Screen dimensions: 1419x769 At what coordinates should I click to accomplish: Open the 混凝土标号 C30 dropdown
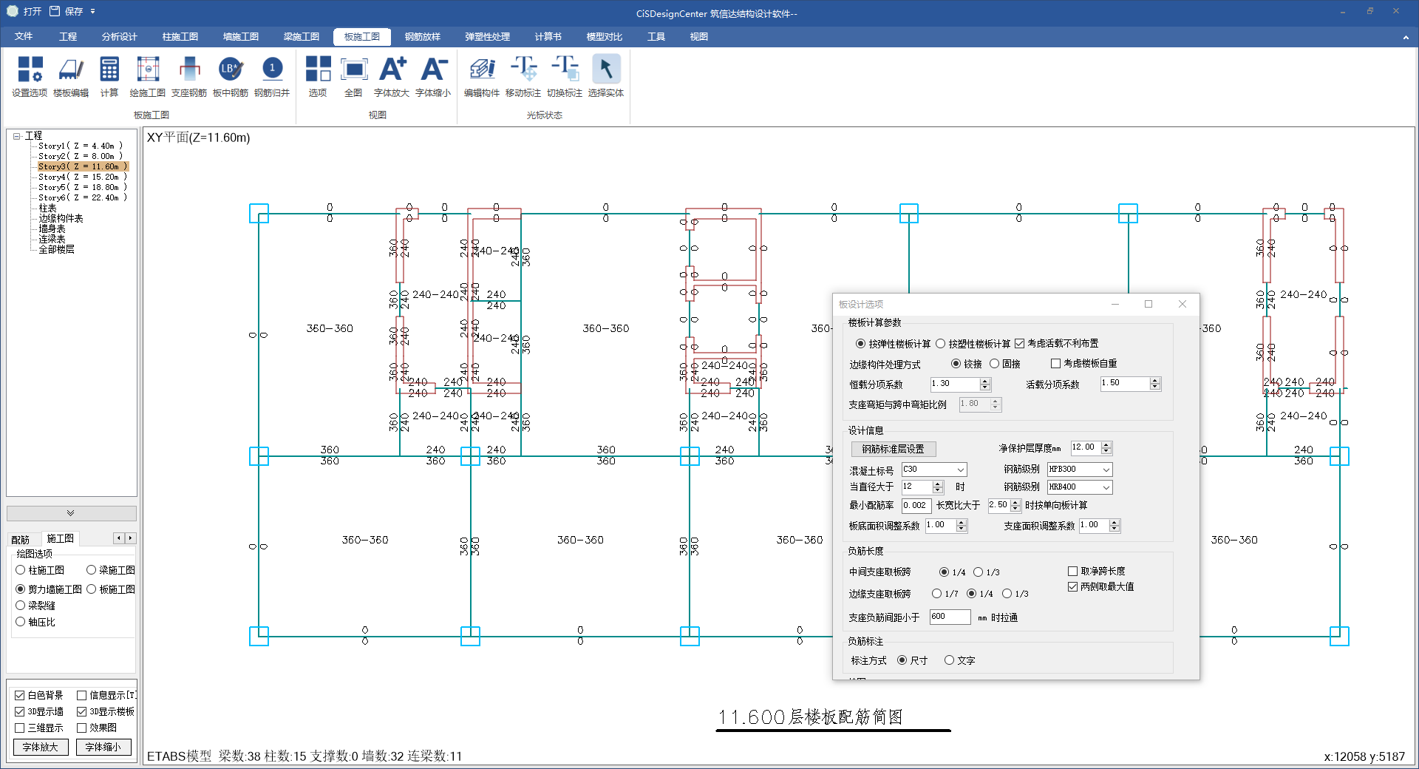960,470
